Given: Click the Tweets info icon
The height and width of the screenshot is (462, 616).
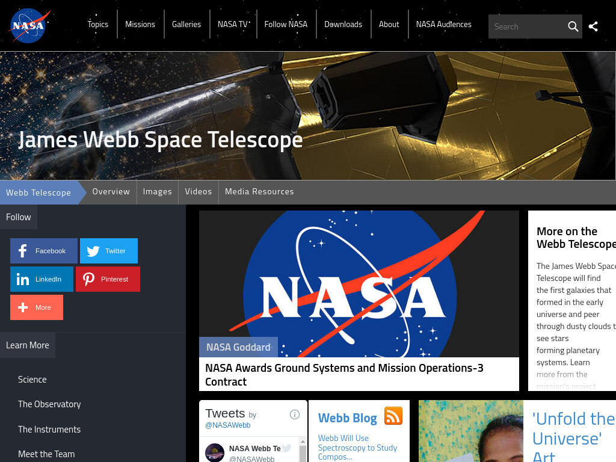Looking at the screenshot, I should (295, 414).
